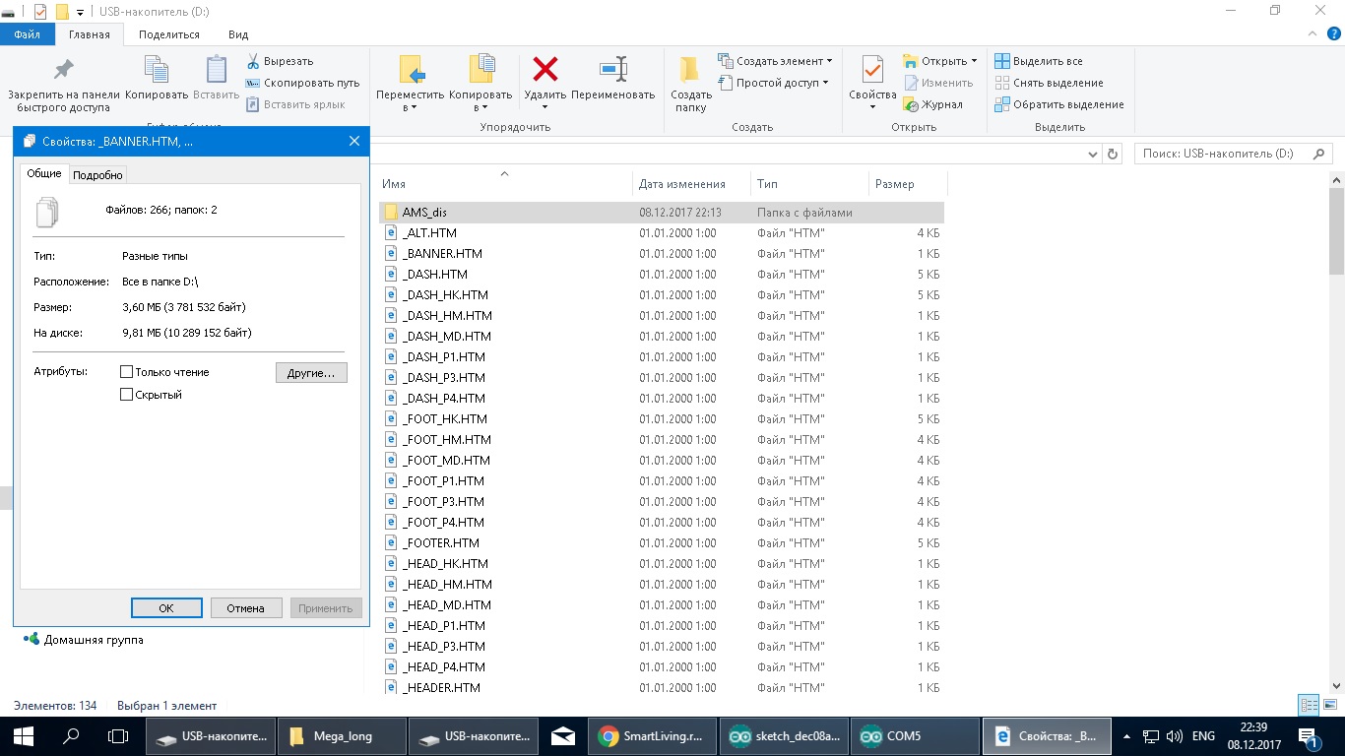Click the red Delete (Удалить) icon
The height and width of the screenshot is (756, 1345).
click(544, 70)
